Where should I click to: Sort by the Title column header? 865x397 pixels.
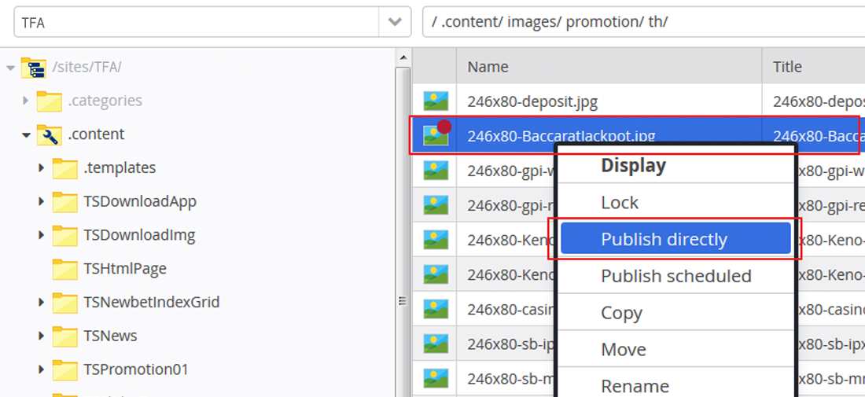coord(814,67)
